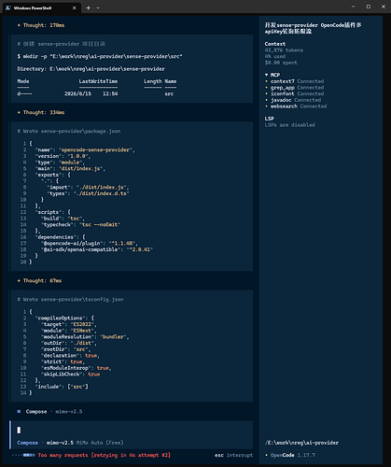Click the /E:\work\nreg\ai-provider path in sidebar
The width and height of the screenshot is (391, 467).
(301, 443)
